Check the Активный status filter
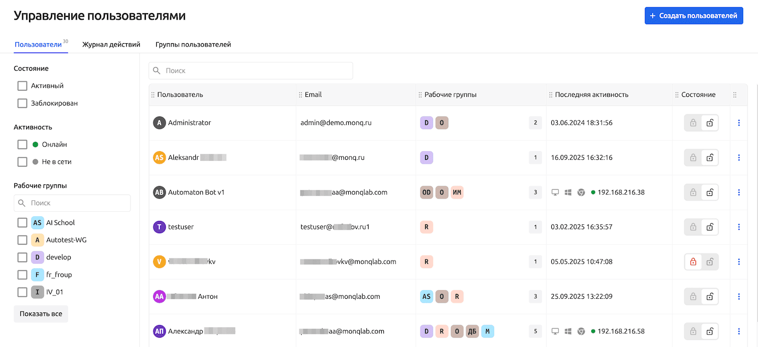This screenshot has height=347, width=758. point(22,86)
